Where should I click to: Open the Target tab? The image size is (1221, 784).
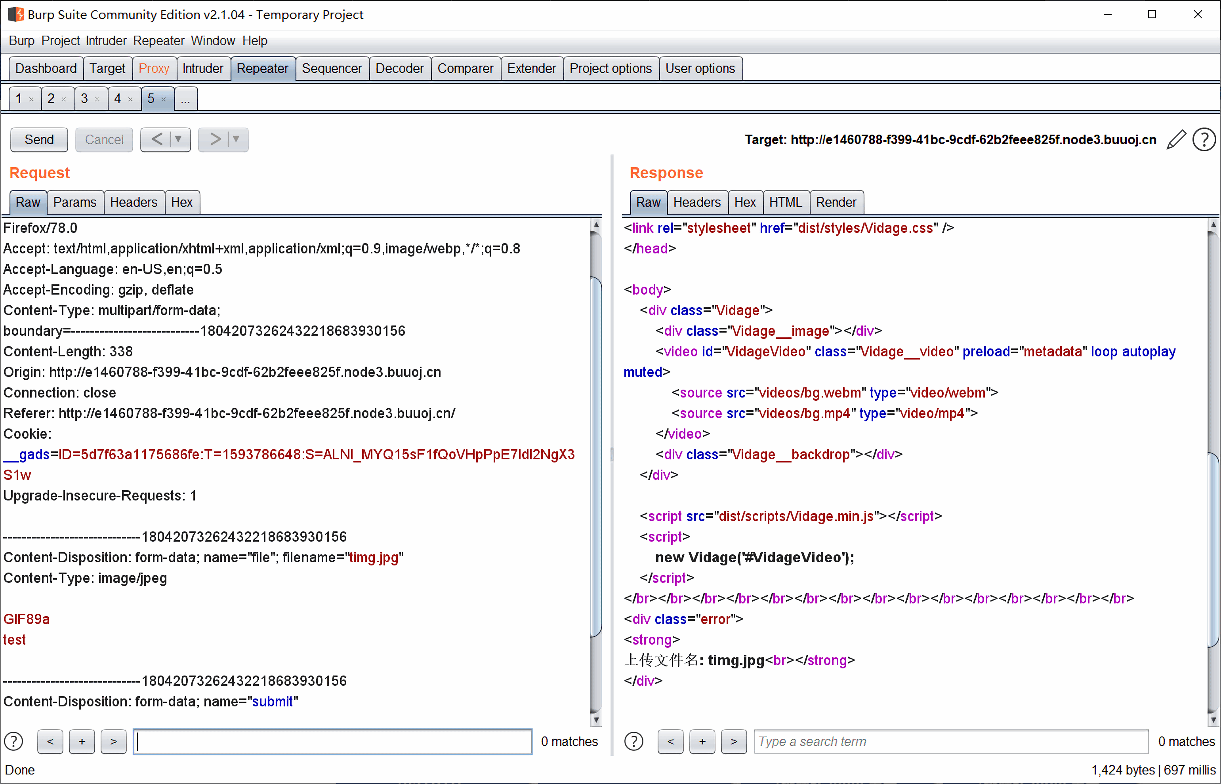click(107, 68)
